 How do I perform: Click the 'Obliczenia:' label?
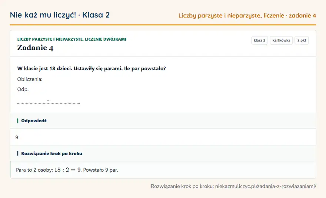pyautogui.click(x=30, y=79)
